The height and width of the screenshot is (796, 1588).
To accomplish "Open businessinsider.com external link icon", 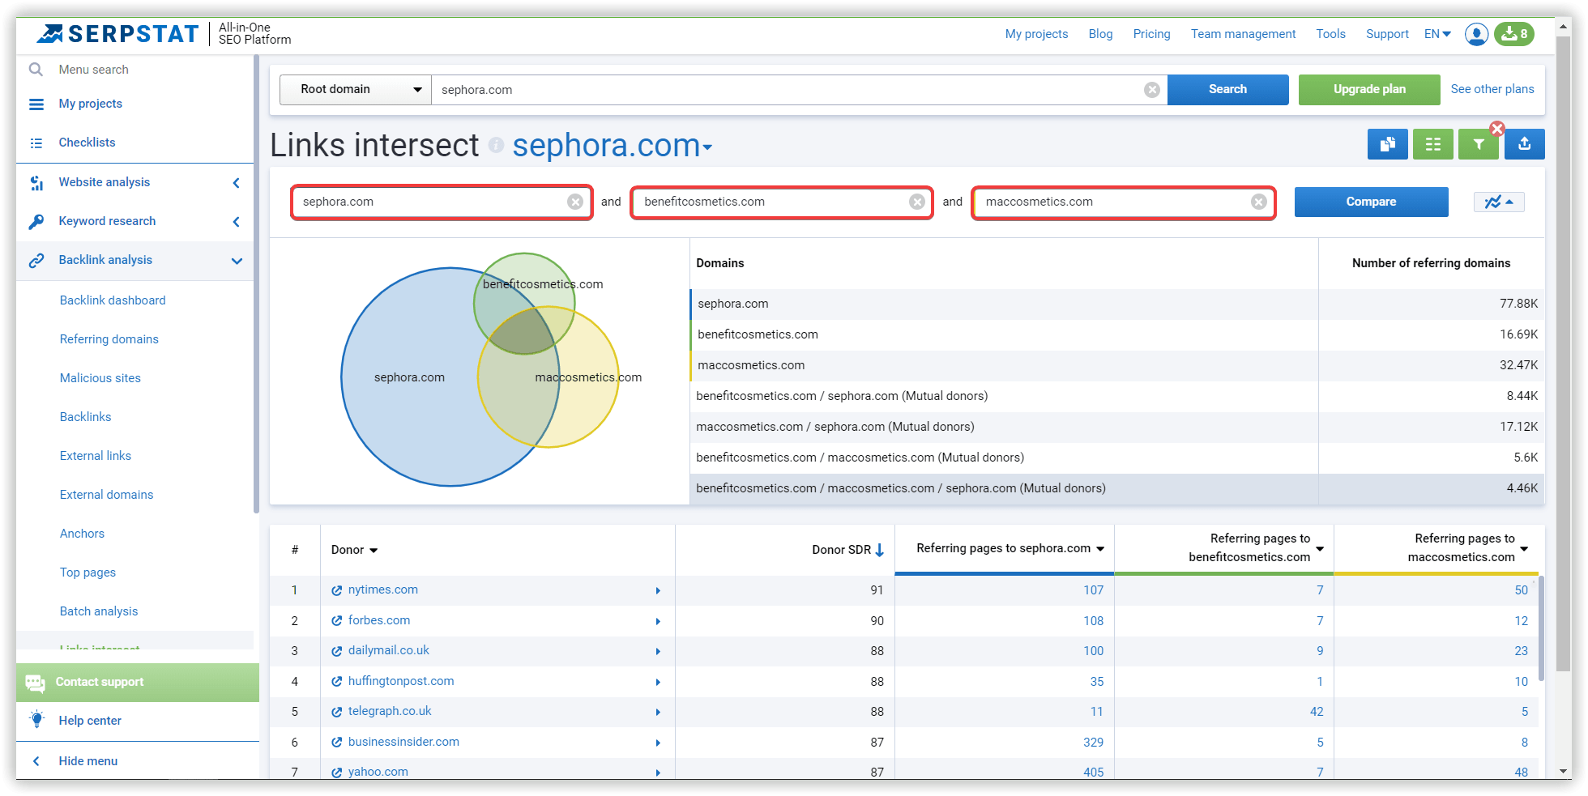I will pyautogui.click(x=336, y=743).
